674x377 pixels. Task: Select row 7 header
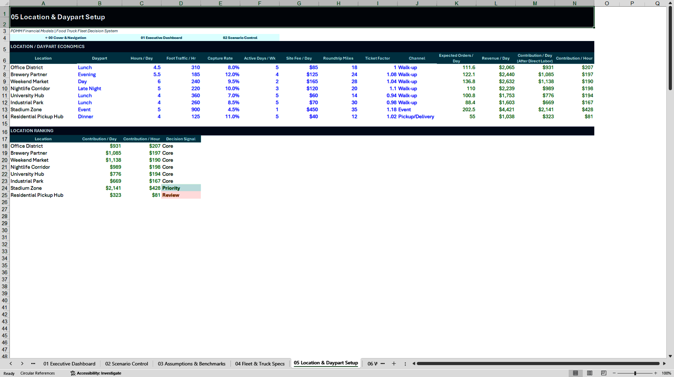coord(5,67)
